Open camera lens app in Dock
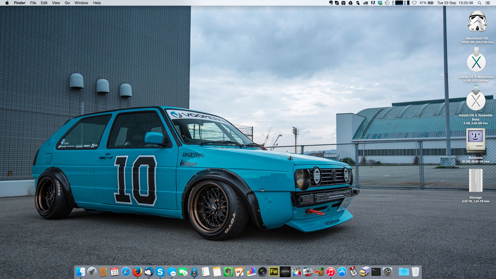 (262, 272)
